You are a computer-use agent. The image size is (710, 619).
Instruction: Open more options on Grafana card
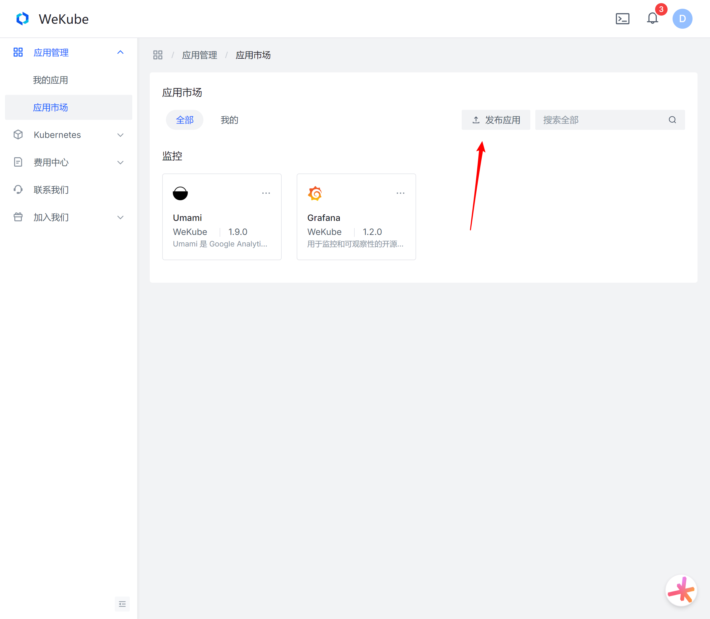tap(400, 193)
